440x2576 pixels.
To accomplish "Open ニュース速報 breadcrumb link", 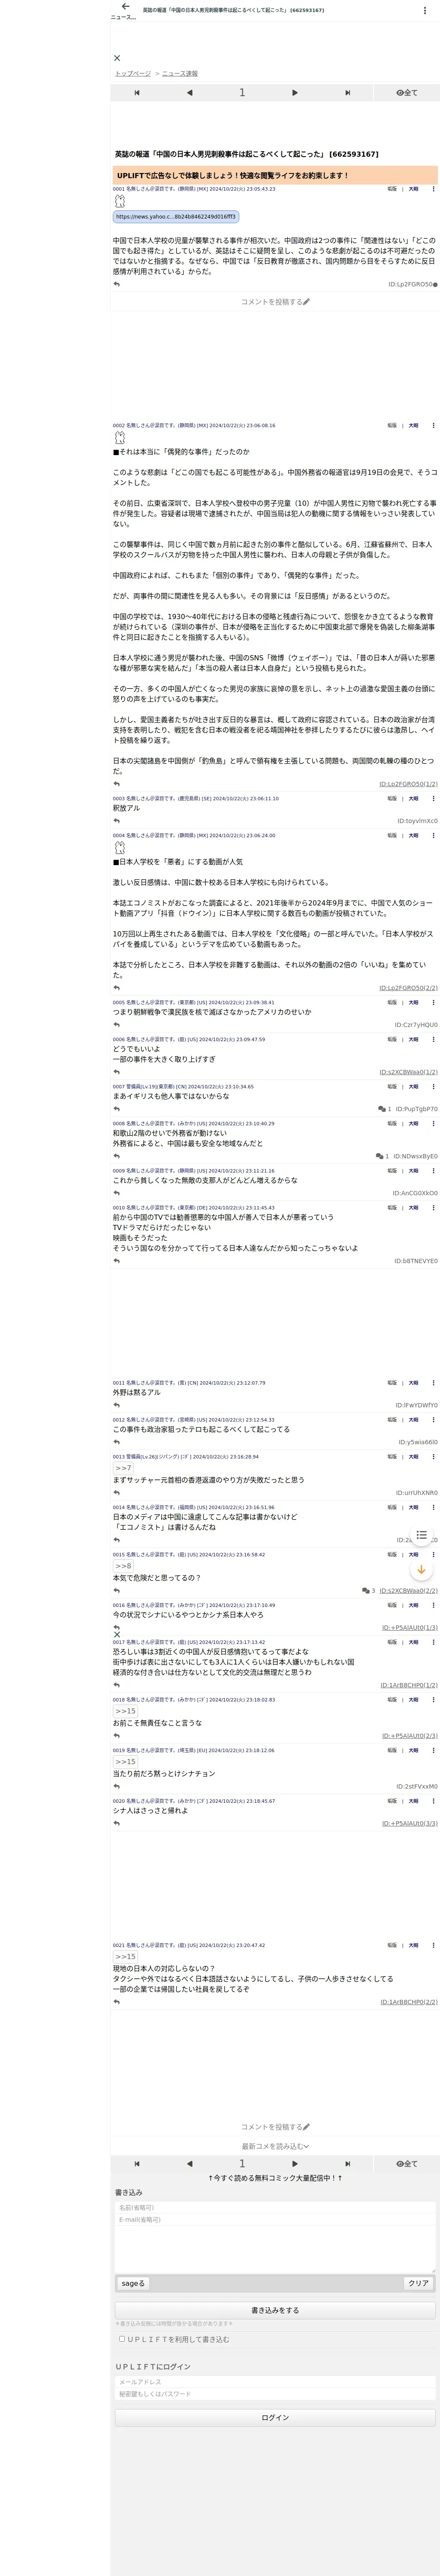I will pyautogui.click(x=180, y=73).
